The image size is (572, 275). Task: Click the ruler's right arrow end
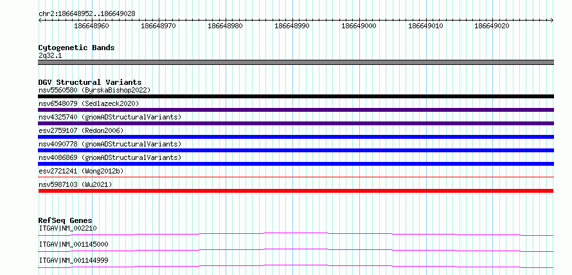pos(552,21)
